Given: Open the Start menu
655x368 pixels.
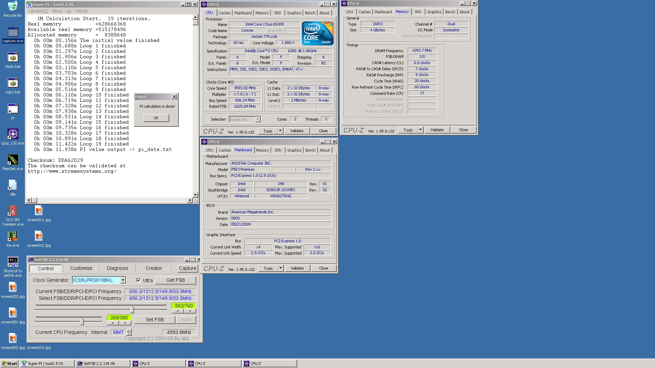Looking at the screenshot, I should pos(10,364).
